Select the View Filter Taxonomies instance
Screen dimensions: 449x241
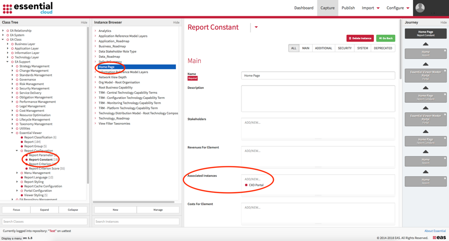114,123
